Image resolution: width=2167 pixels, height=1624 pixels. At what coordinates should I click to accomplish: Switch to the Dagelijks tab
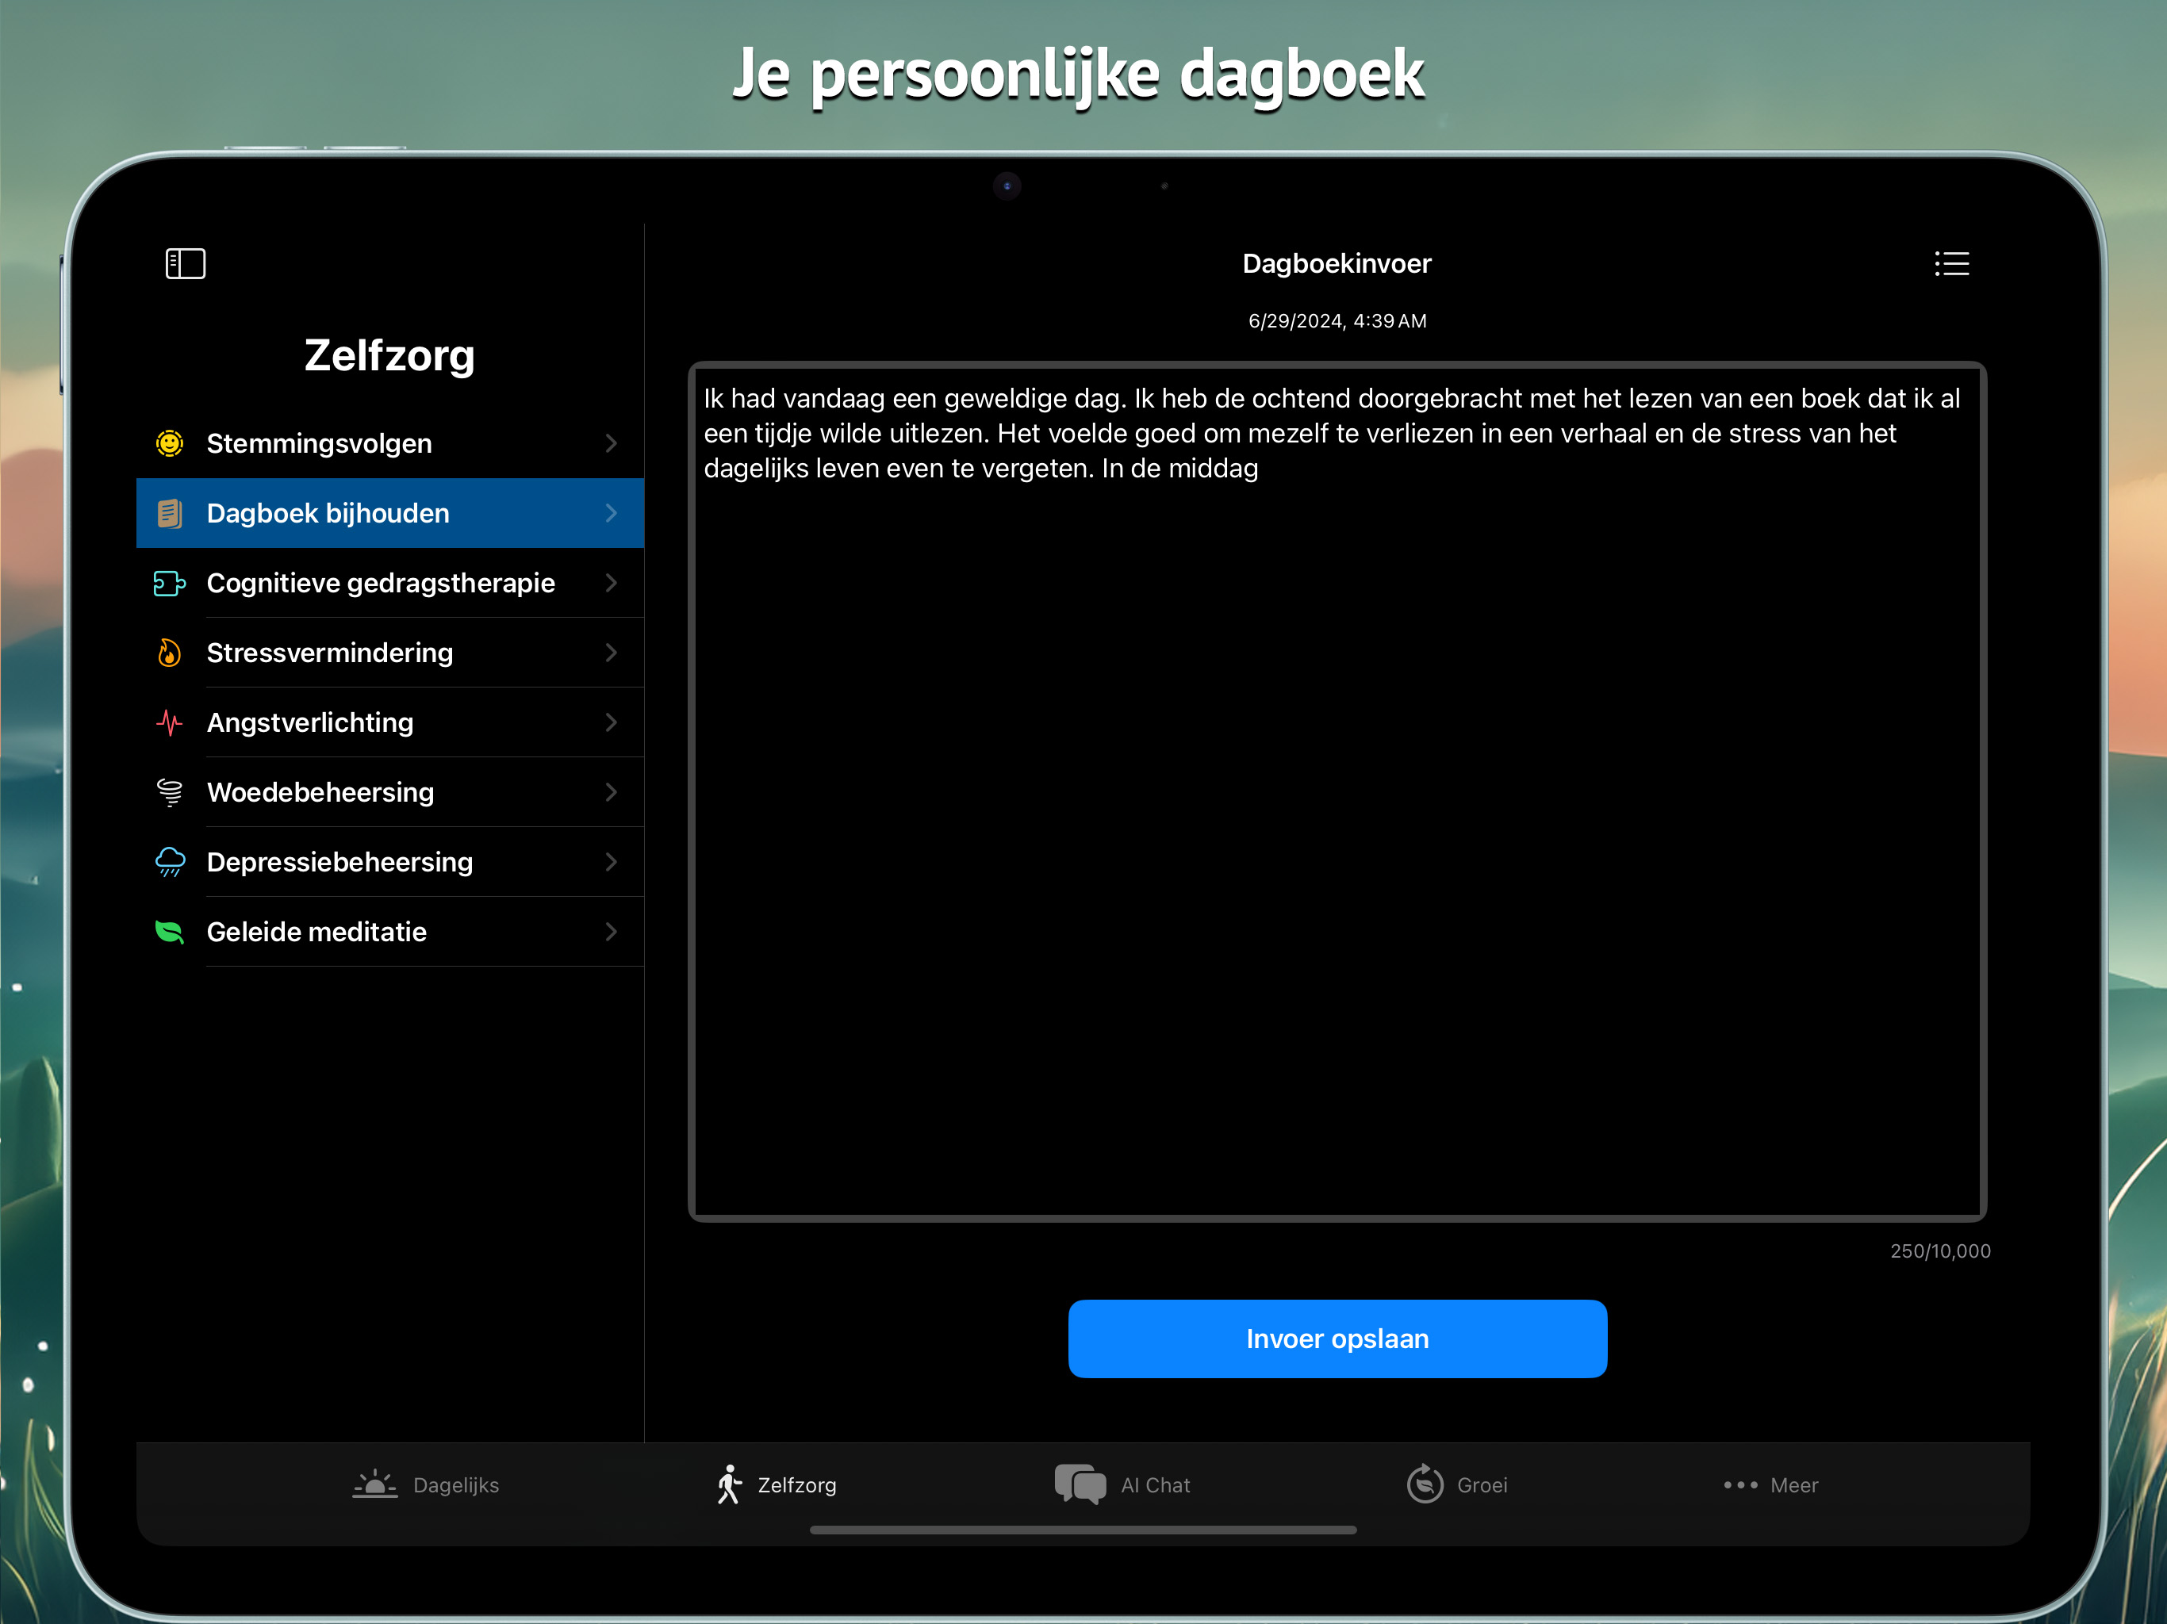point(426,1485)
